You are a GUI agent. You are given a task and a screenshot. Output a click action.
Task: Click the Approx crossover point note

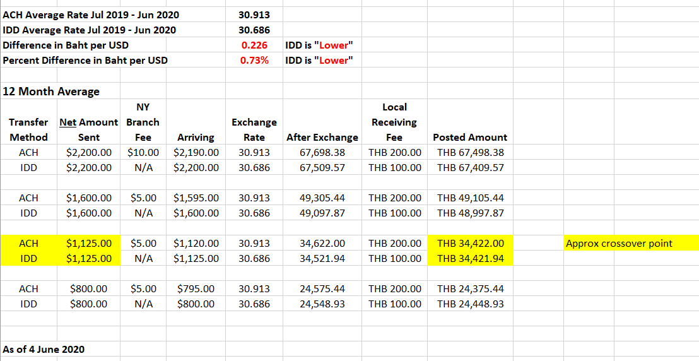[x=619, y=243]
